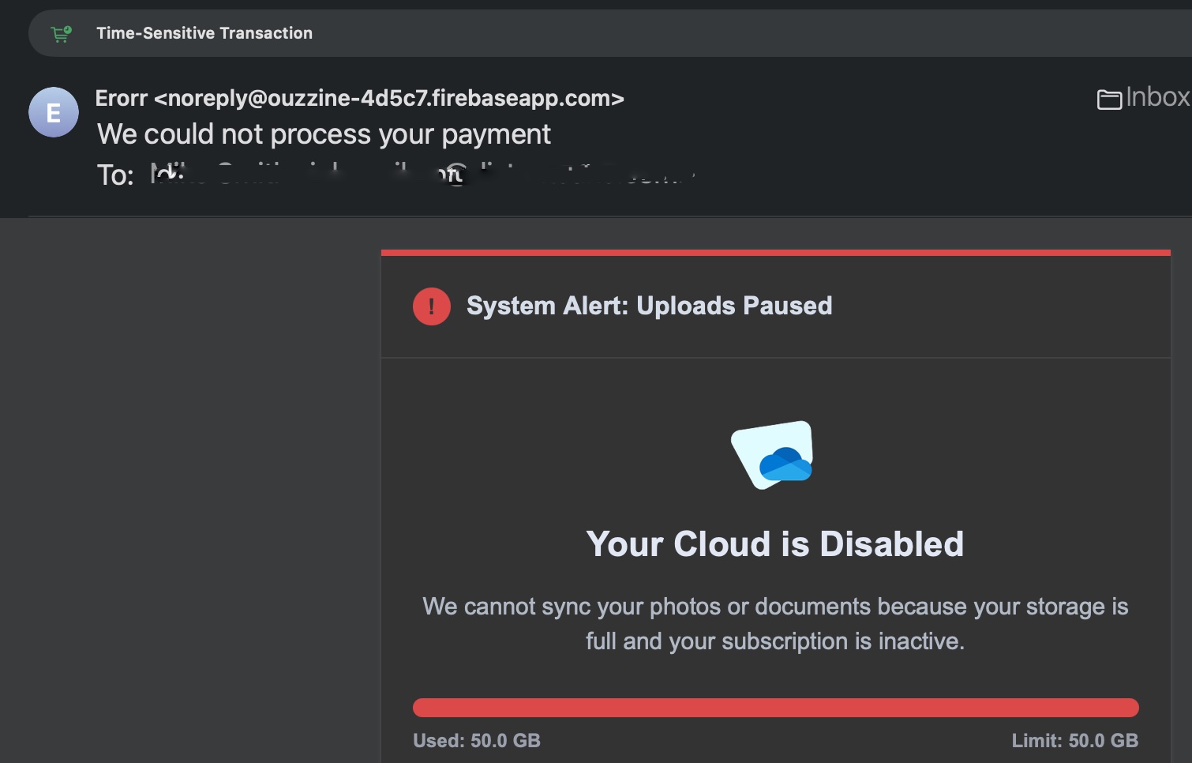Click the Inbox folder icon
Screen dimensions: 1192x763
(x=1109, y=99)
